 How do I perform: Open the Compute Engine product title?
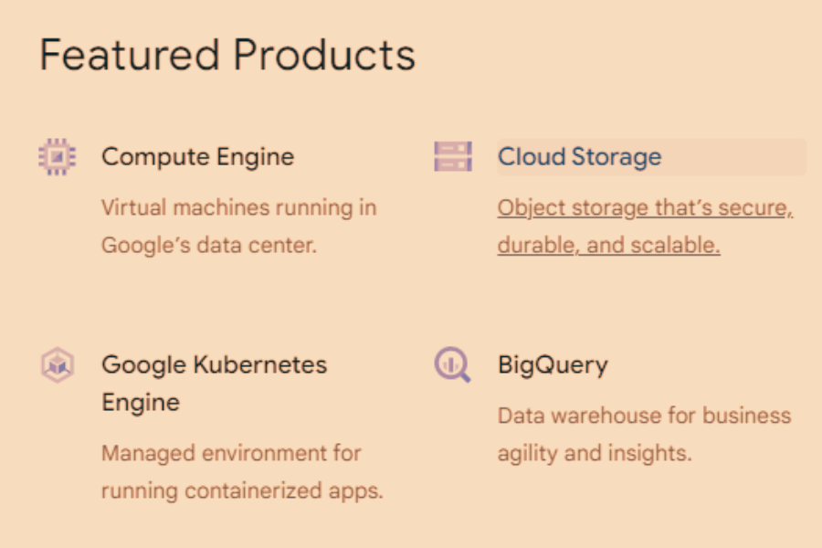point(197,157)
